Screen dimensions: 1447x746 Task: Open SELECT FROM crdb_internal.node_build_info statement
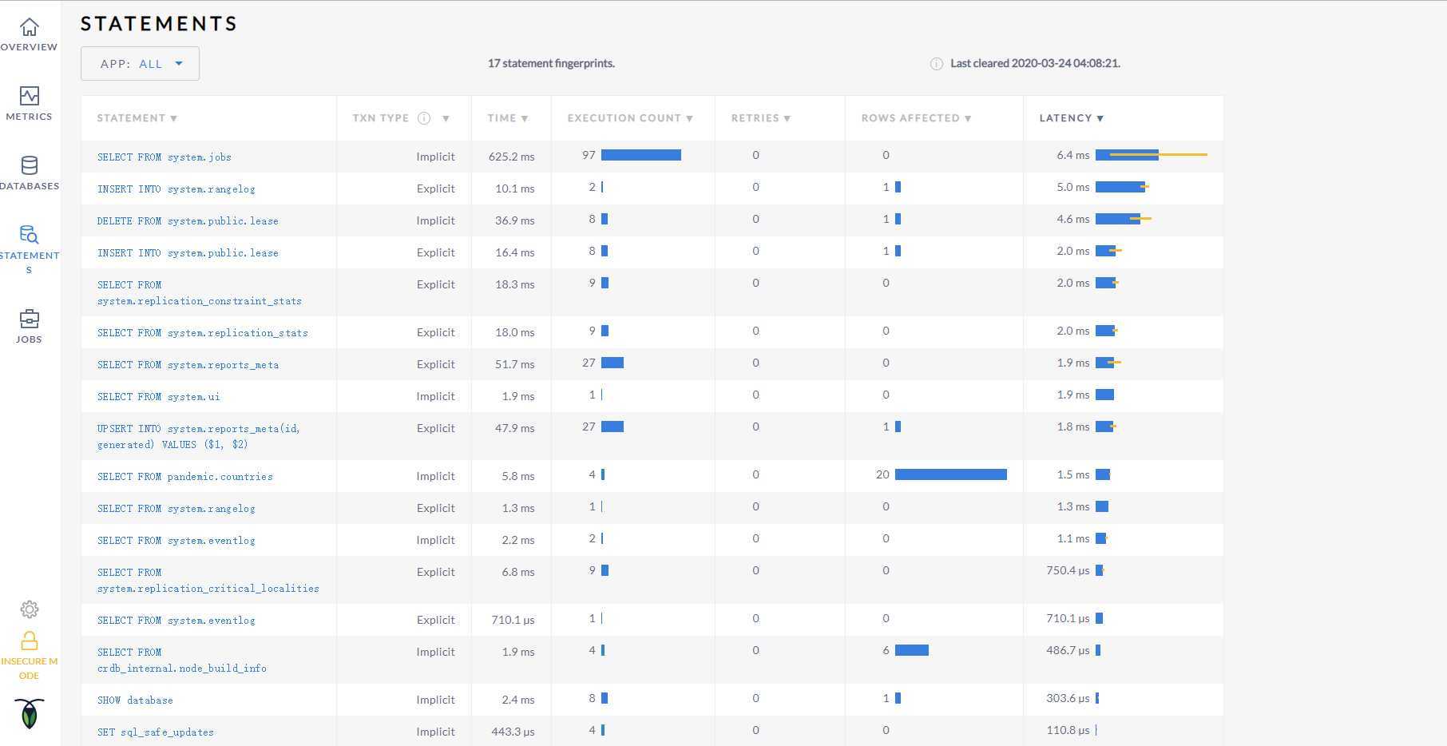tap(182, 661)
